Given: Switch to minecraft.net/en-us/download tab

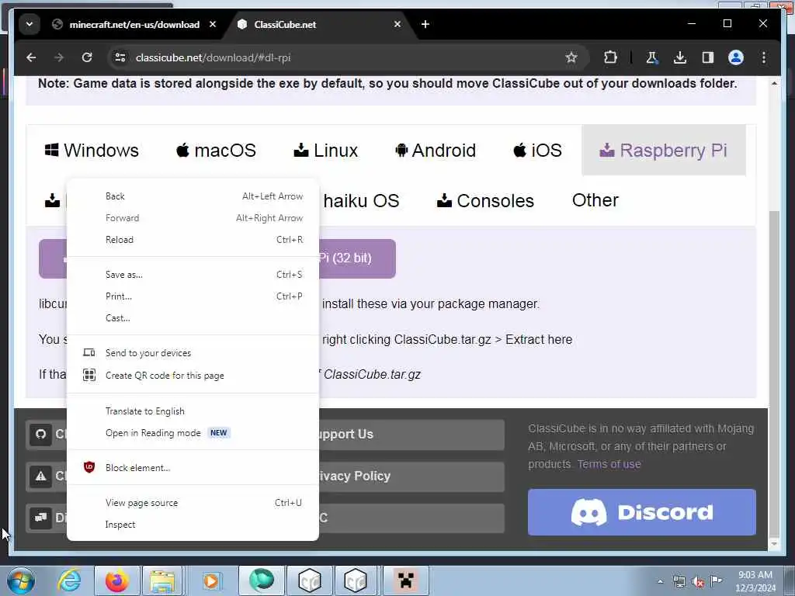Looking at the screenshot, I should coord(134,24).
